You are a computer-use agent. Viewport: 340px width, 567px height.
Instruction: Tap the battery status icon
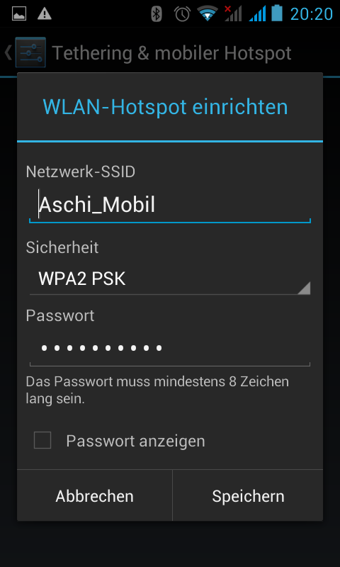278,13
